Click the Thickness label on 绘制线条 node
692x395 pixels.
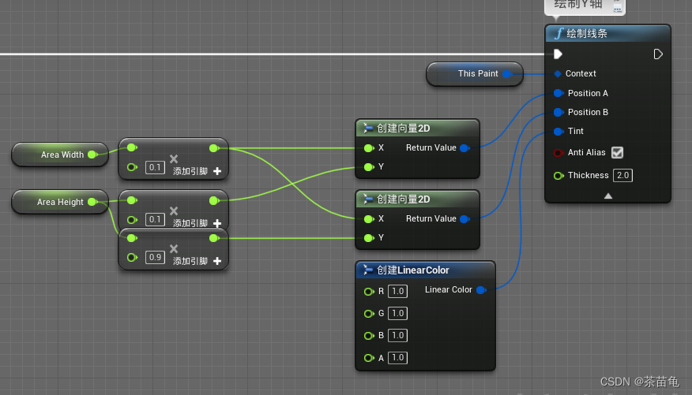pos(589,175)
